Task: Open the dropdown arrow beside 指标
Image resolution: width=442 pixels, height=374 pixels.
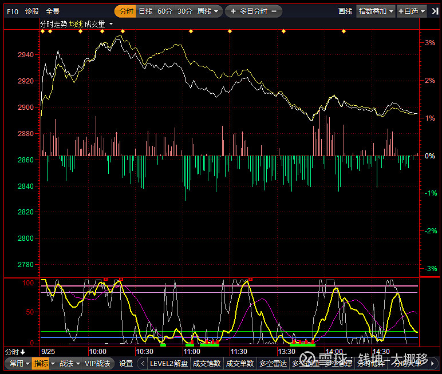Action: pos(53,364)
